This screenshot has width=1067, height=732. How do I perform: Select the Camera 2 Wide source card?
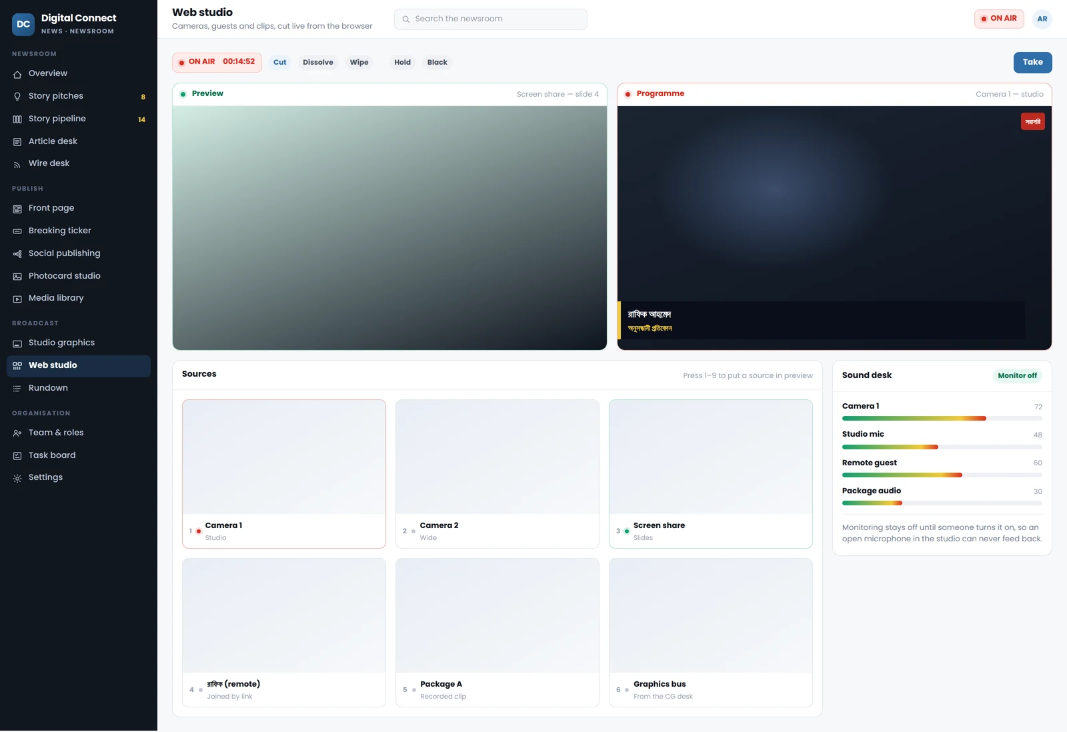point(497,474)
